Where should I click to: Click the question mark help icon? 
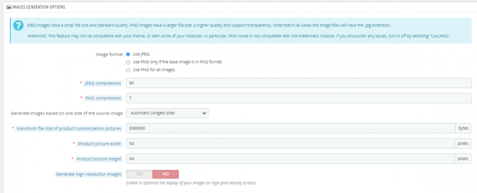pyautogui.click(x=18, y=26)
